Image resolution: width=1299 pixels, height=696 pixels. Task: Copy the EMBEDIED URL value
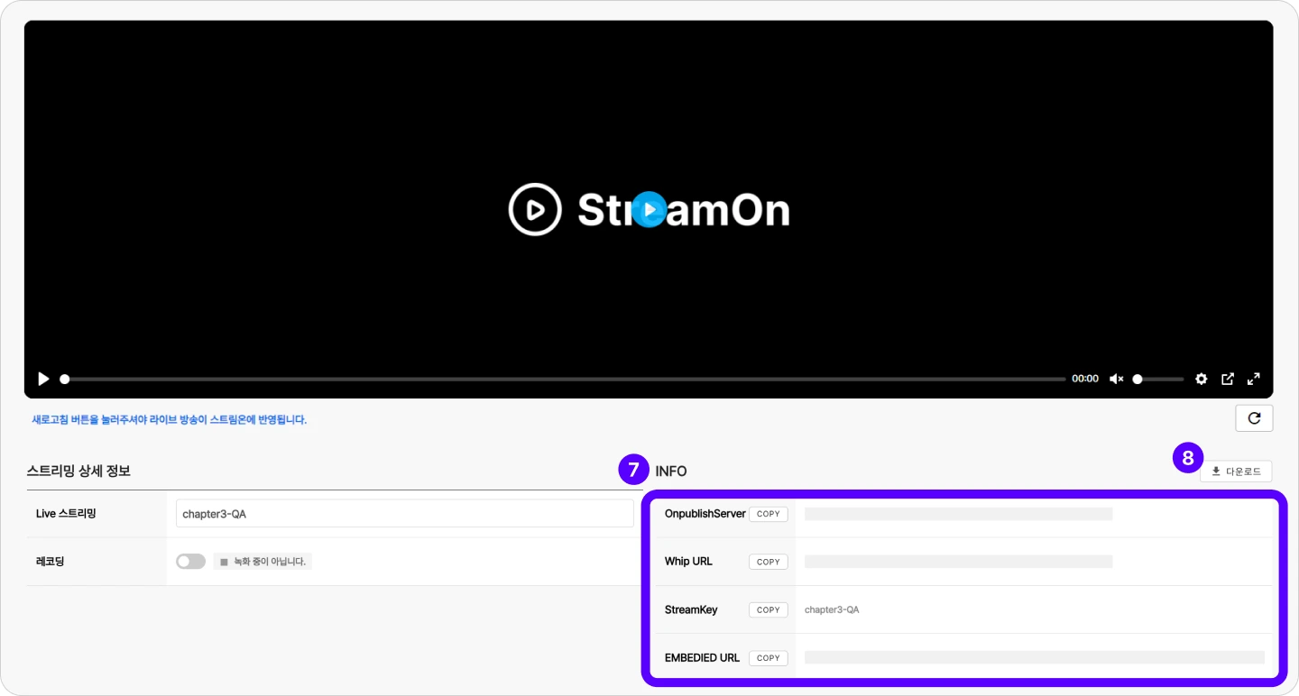tap(769, 658)
